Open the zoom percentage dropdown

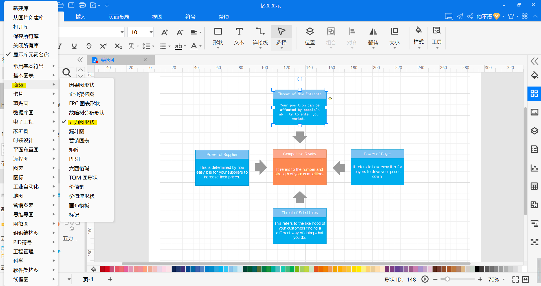[504, 279]
